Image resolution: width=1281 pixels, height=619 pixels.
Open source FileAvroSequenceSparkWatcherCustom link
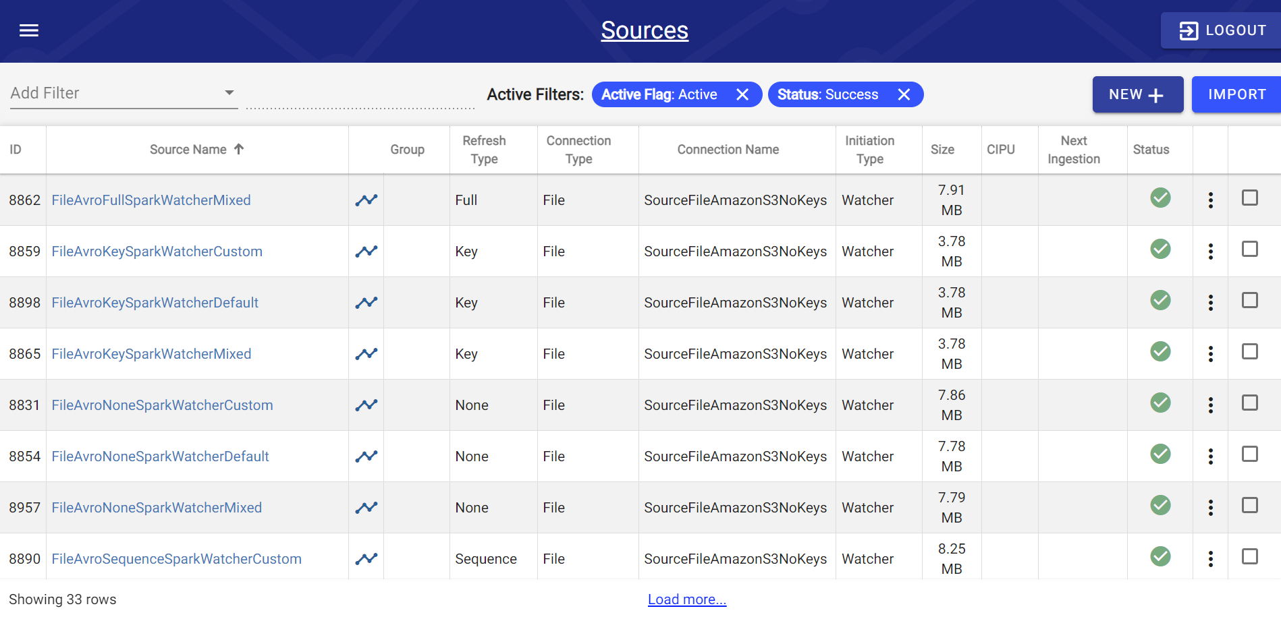(177, 559)
